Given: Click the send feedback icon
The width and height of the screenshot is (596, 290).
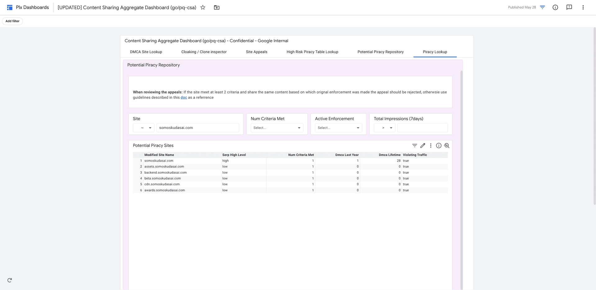Looking at the screenshot, I should click(x=569, y=7).
